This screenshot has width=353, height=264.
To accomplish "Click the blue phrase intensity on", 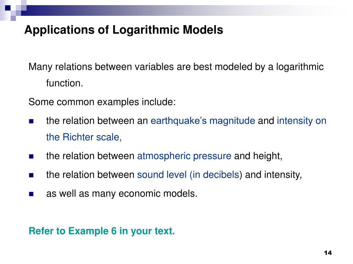I will [301, 121].
